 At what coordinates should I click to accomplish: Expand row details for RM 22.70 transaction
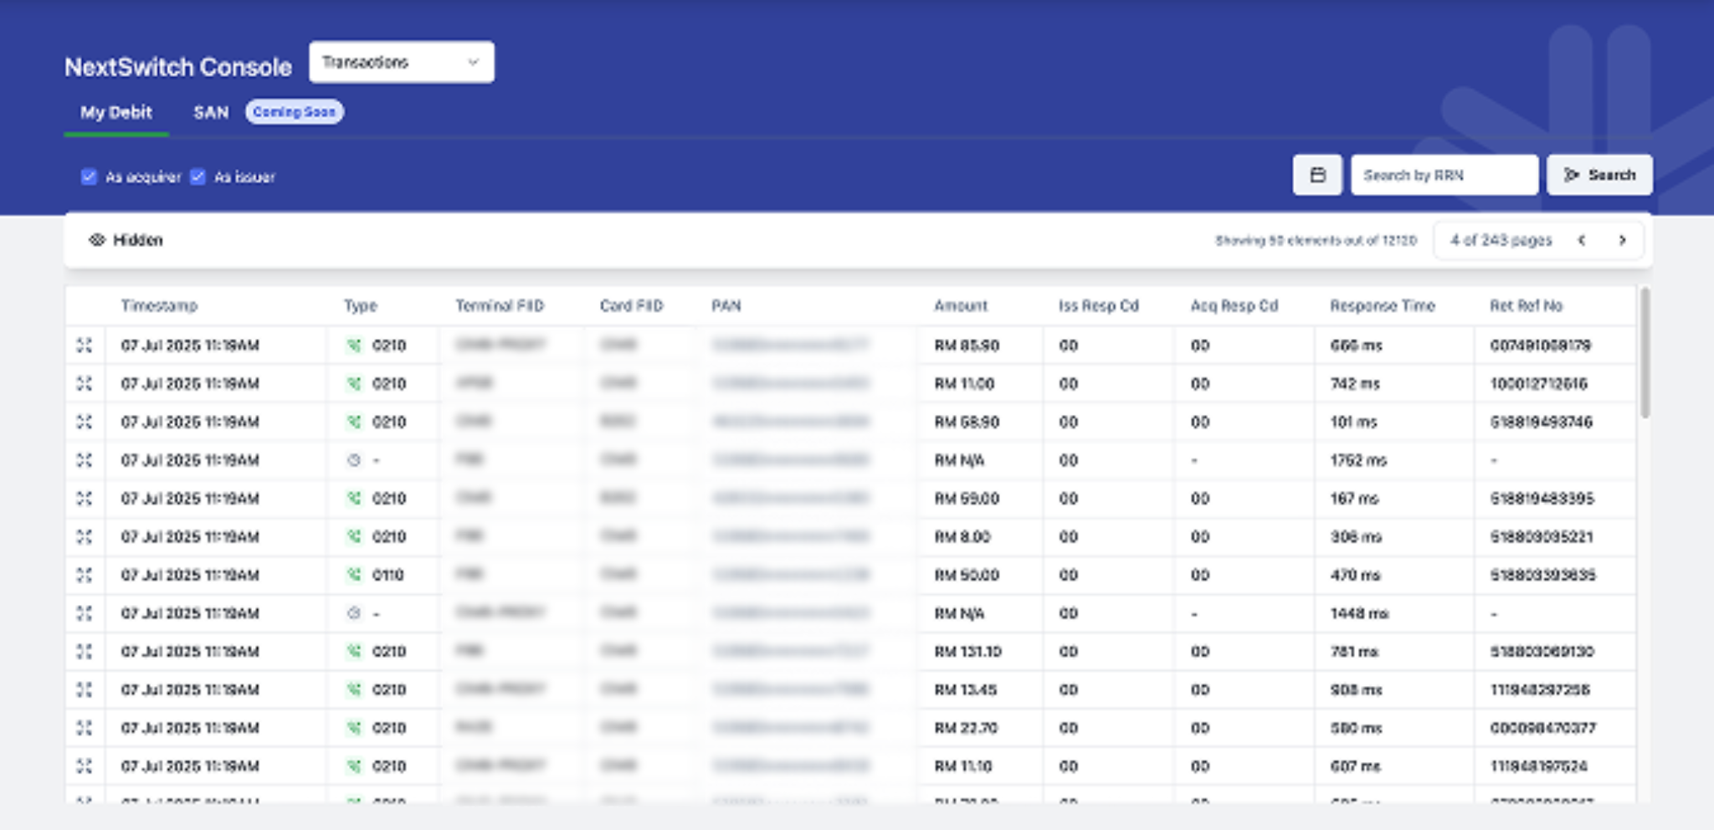click(x=85, y=728)
